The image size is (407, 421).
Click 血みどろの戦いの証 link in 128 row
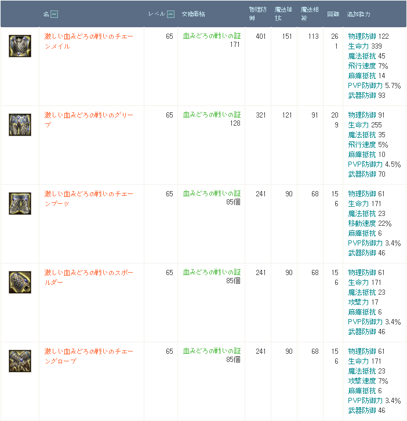point(212,115)
